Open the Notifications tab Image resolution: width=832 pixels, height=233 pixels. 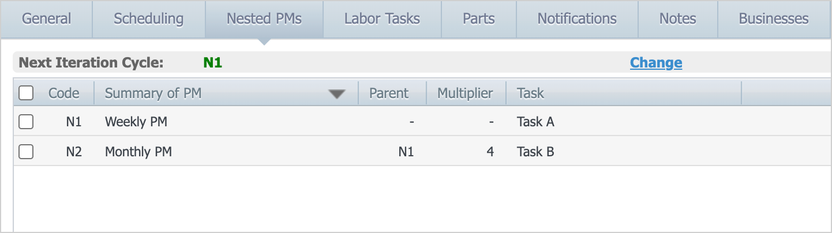(577, 19)
